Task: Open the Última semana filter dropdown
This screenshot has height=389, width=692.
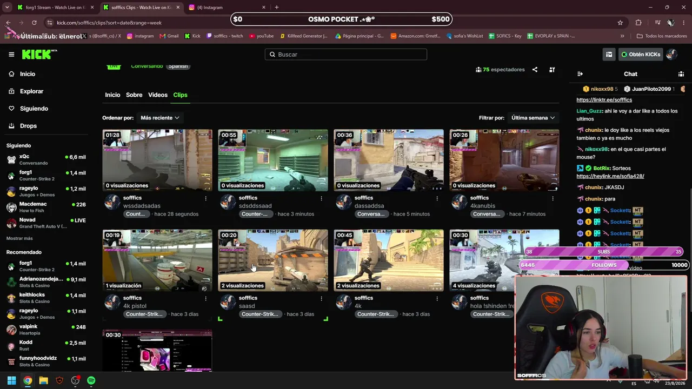Action: [x=533, y=118]
